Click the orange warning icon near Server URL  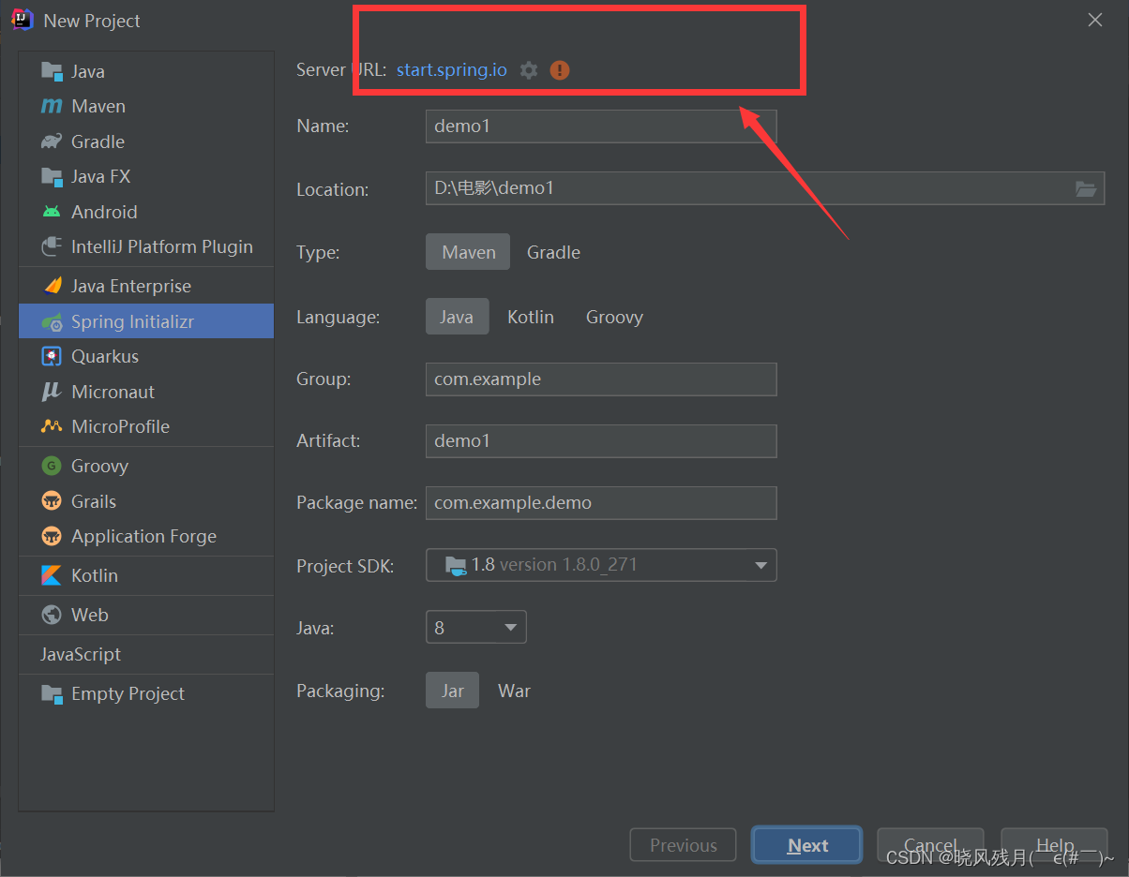tap(560, 70)
